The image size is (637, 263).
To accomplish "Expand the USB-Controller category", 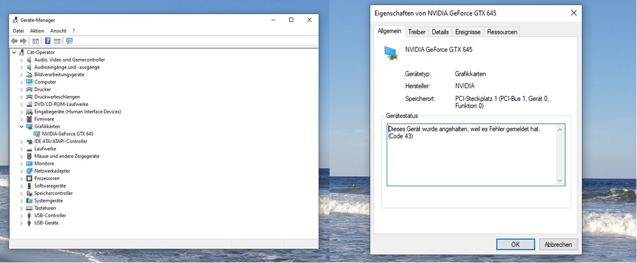I will tap(22, 215).
